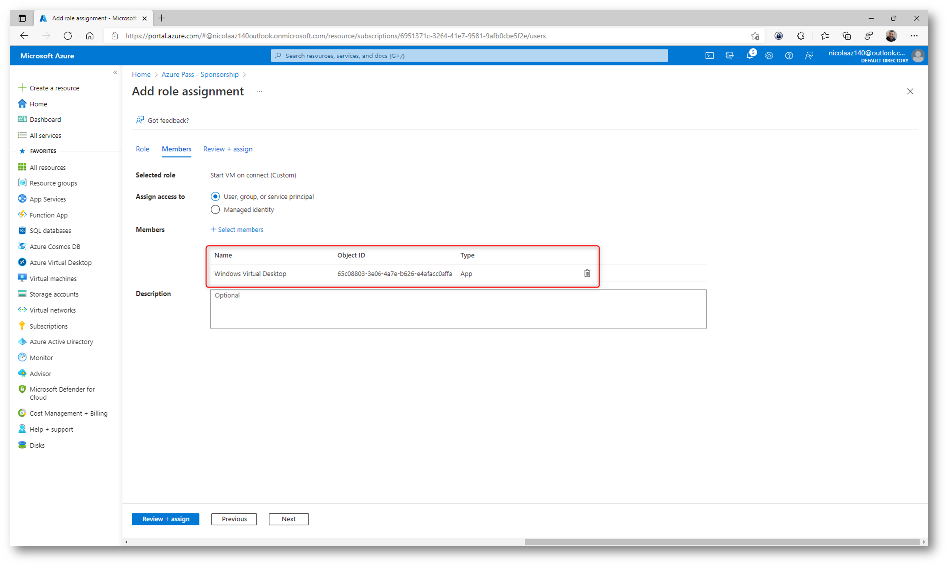Screen dimensions: 949x567
Task: Click the Previous button
Action: point(234,519)
